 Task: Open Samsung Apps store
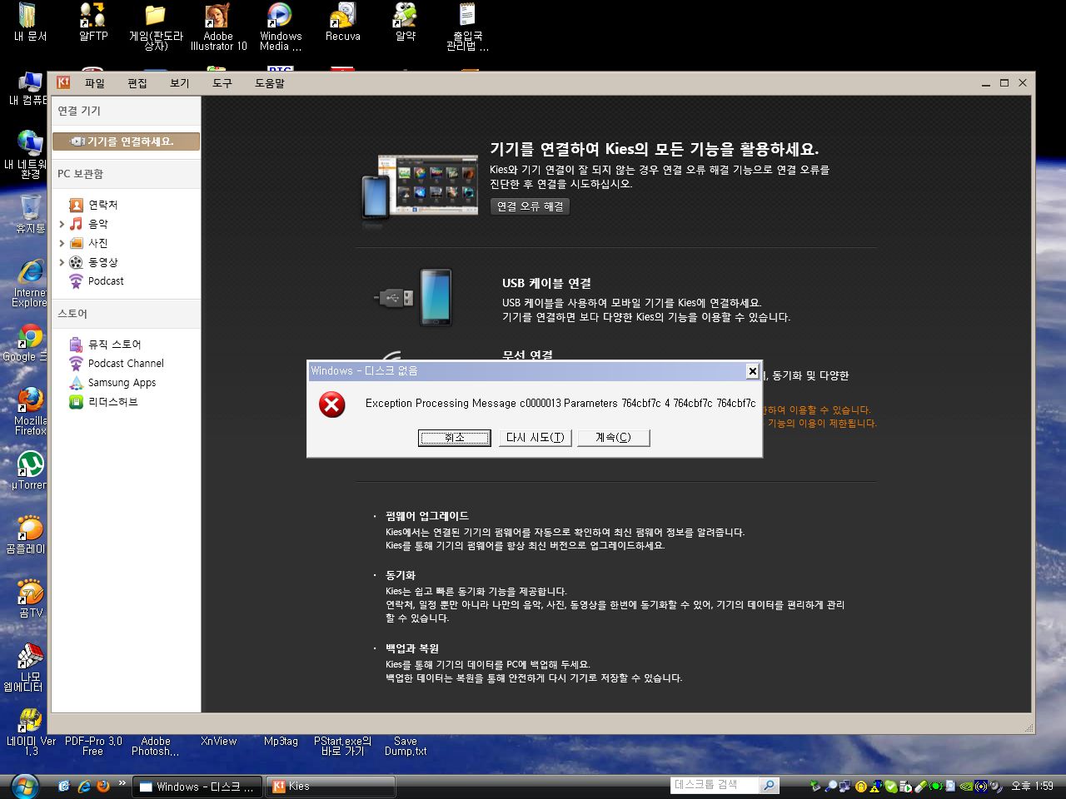pyautogui.click(x=122, y=383)
